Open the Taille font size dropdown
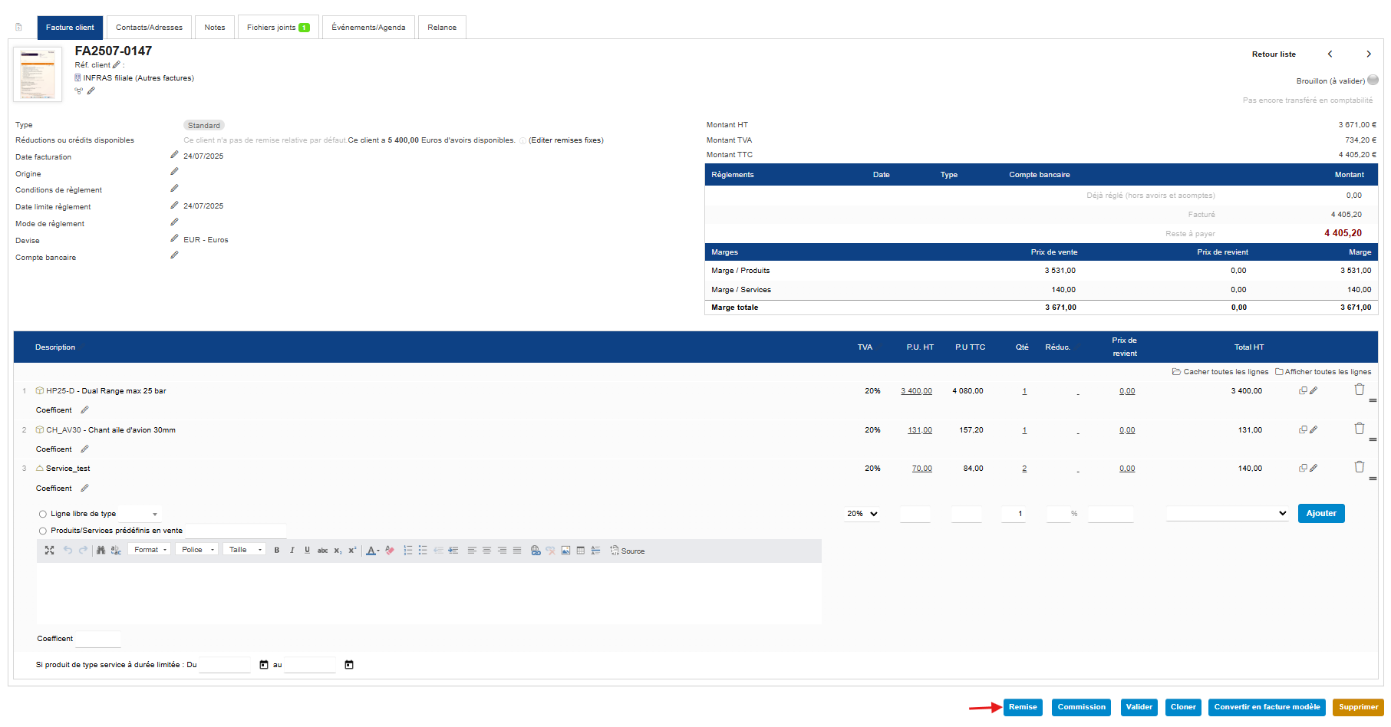This screenshot has height=727, width=1391. pos(245,550)
